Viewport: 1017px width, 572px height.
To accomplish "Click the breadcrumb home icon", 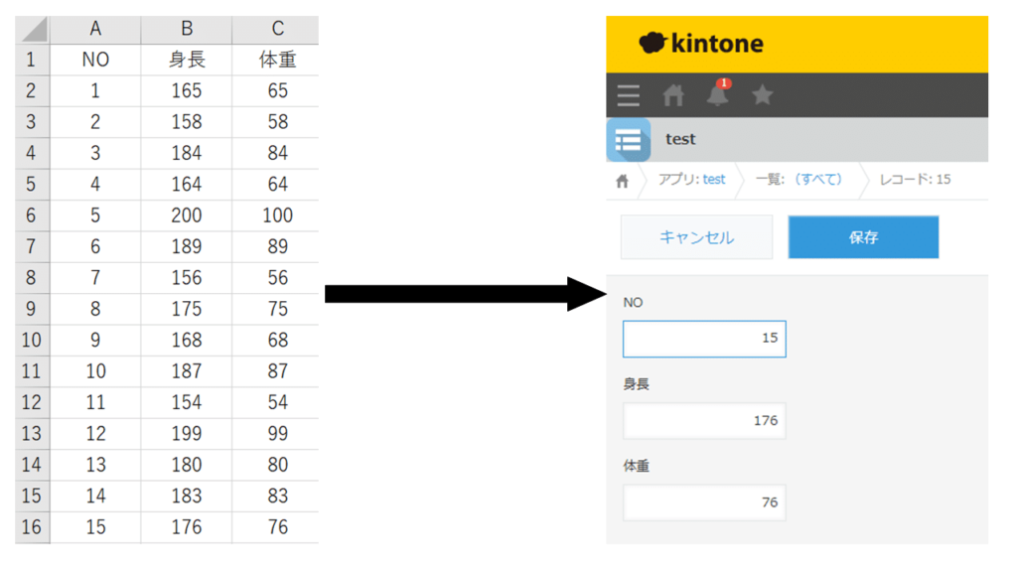I will coord(623,180).
